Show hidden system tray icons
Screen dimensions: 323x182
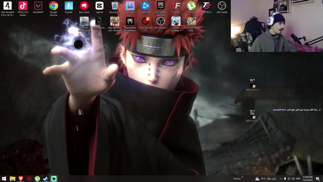[x=281, y=179]
